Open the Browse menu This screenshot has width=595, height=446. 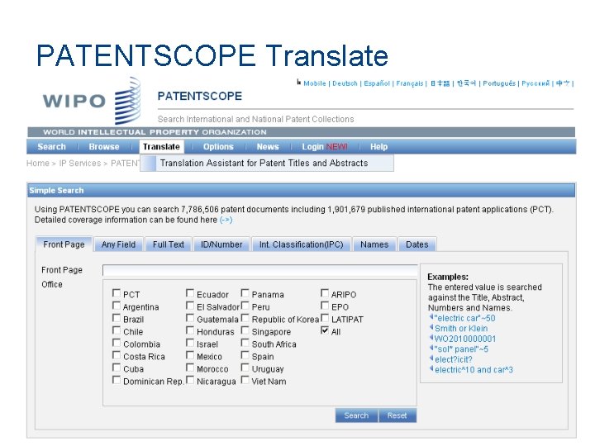(104, 147)
